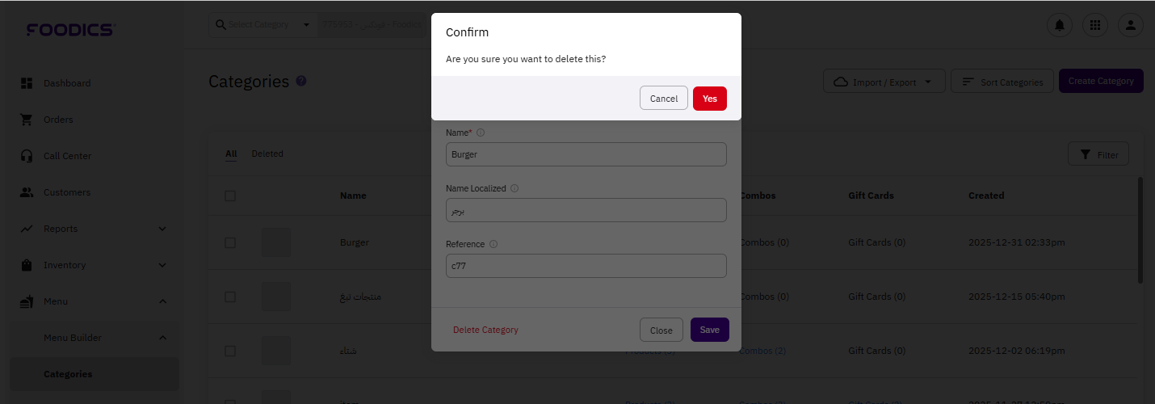Click Cancel in the Confirm dialog
1155x404 pixels.
click(664, 99)
